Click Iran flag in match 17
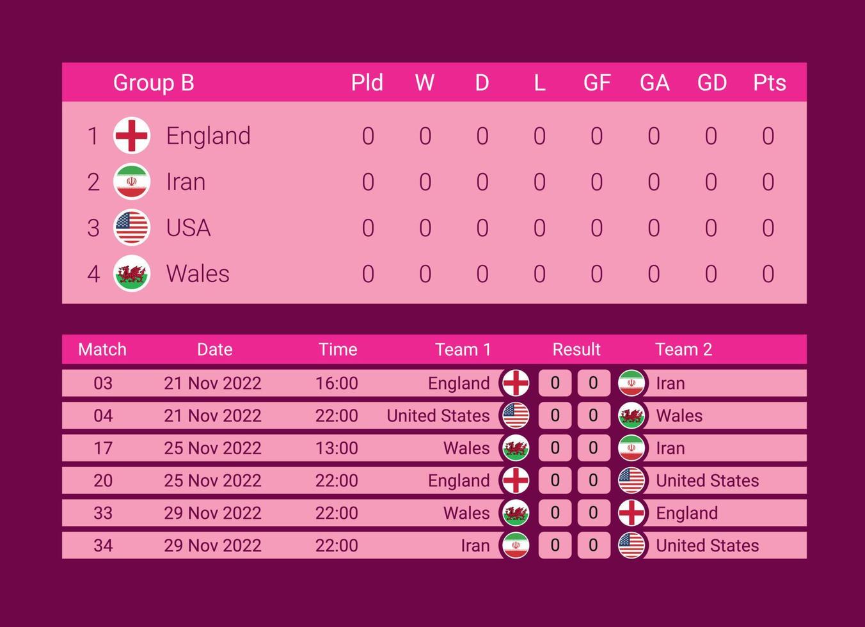865x627 pixels. (631, 448)
